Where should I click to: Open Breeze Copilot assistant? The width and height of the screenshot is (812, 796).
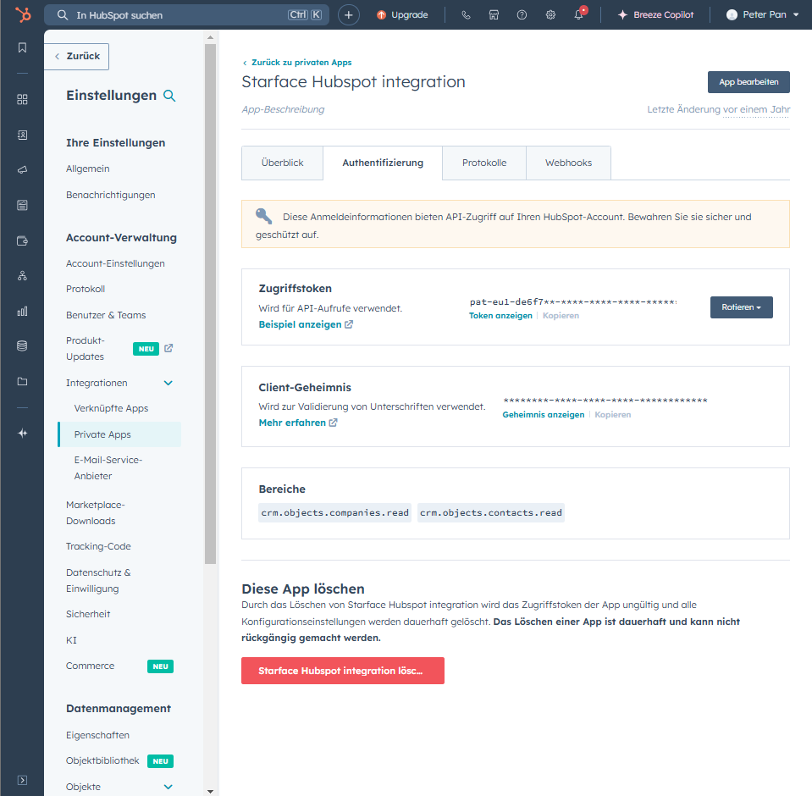[x=655, y=15]
